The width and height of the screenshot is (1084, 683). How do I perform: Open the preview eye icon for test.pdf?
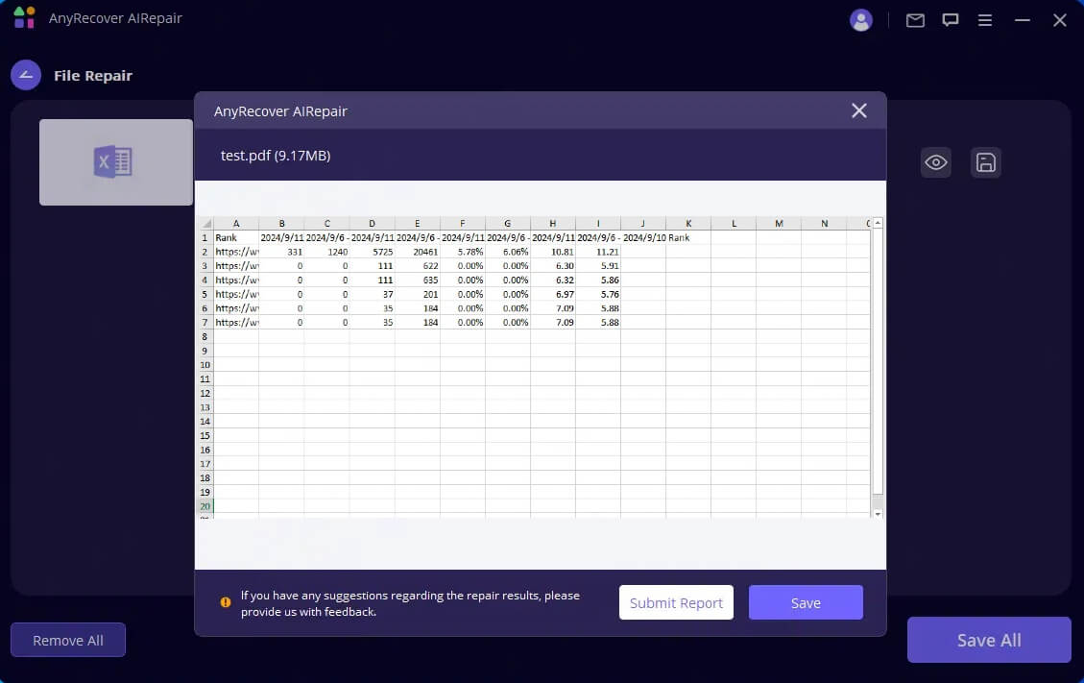pos(936,162)
